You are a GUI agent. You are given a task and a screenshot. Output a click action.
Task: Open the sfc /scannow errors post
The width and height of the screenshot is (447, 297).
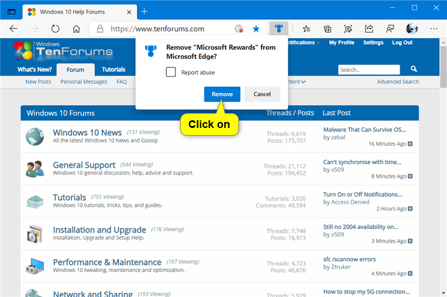point(349,260)
